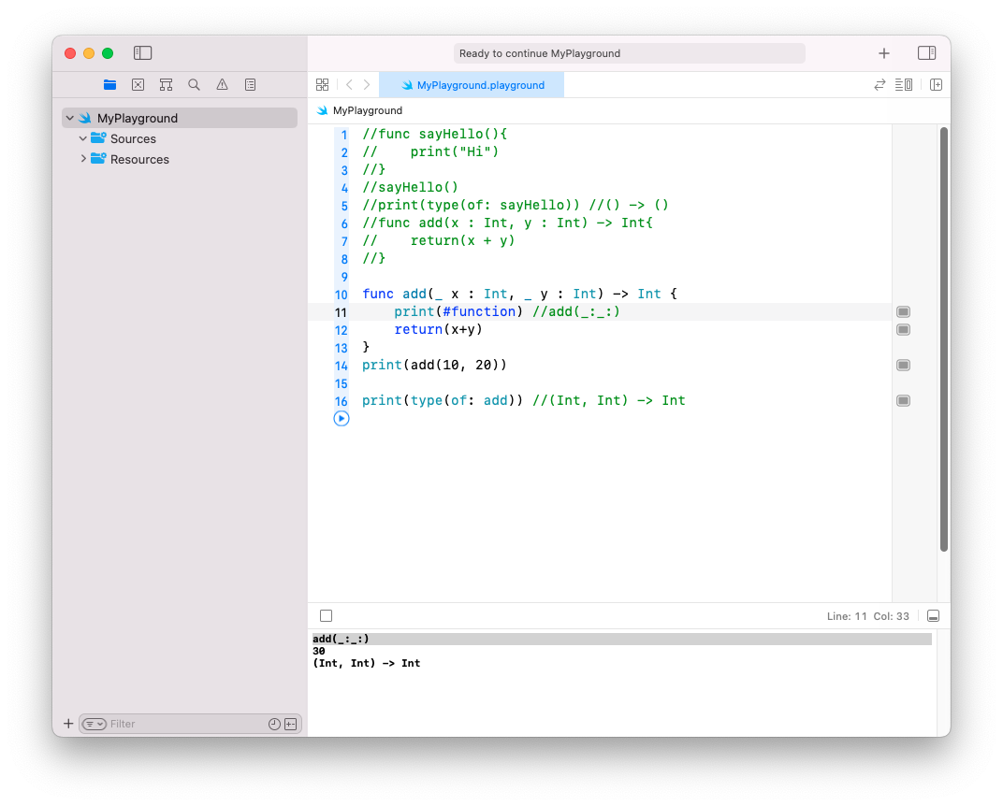Toggle the navigator sidebar button
This screenshot has width=1003, height=806.
[142, 53]
